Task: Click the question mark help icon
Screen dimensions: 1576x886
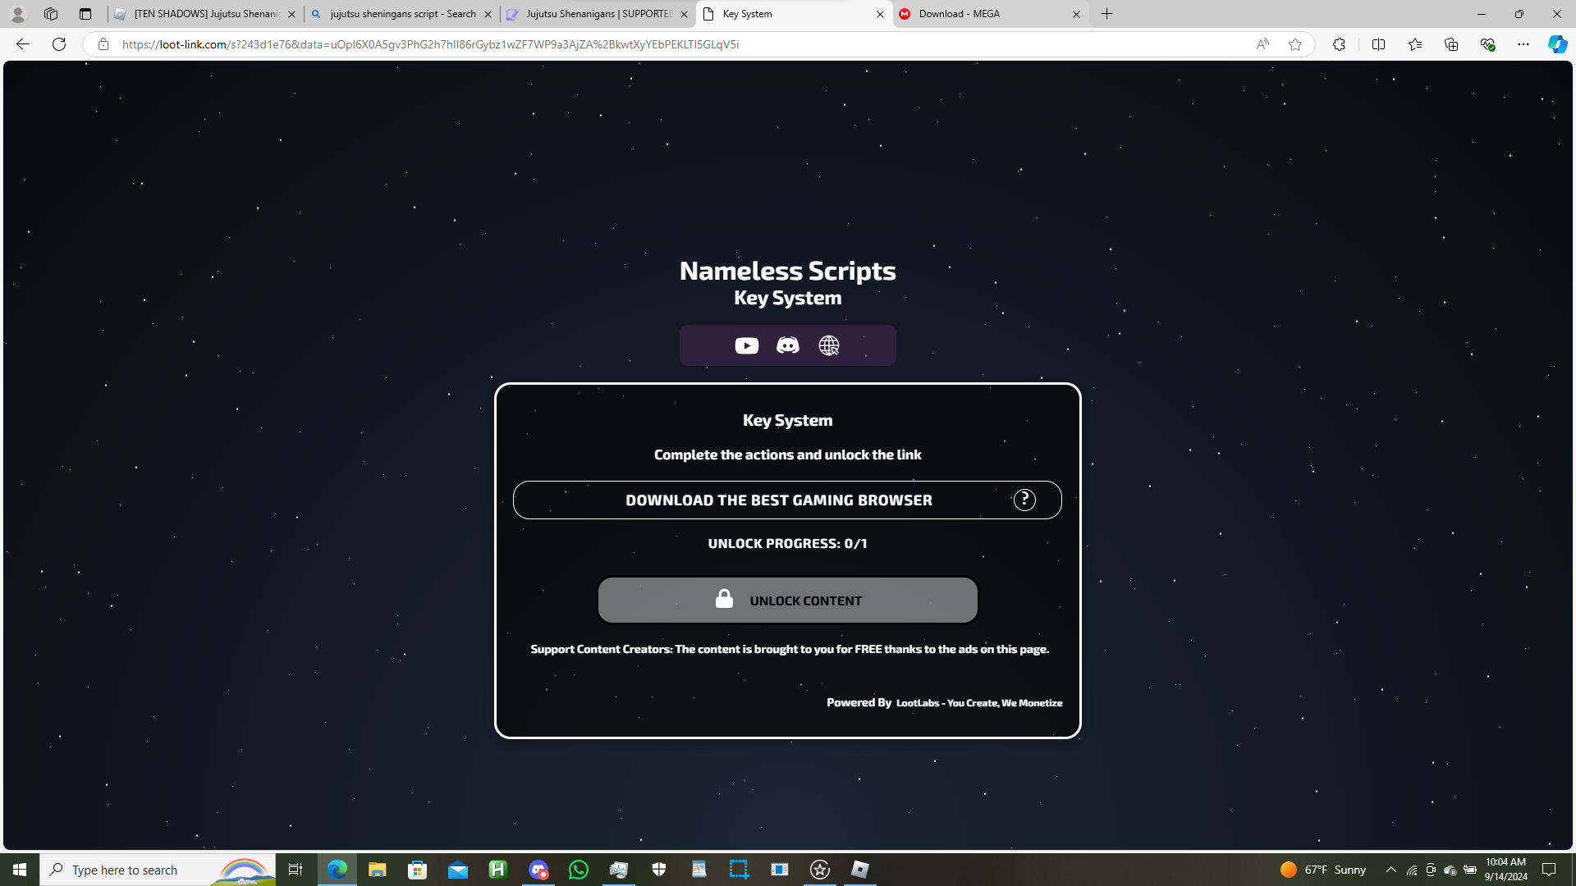Action: pyautogui.click(x=1024, y=500)
